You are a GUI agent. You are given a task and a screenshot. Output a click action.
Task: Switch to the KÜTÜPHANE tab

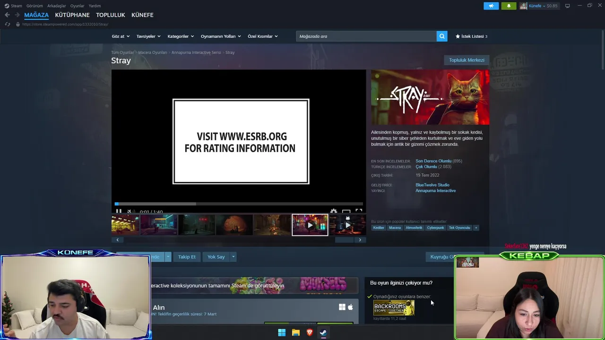(x=72, y=15)
